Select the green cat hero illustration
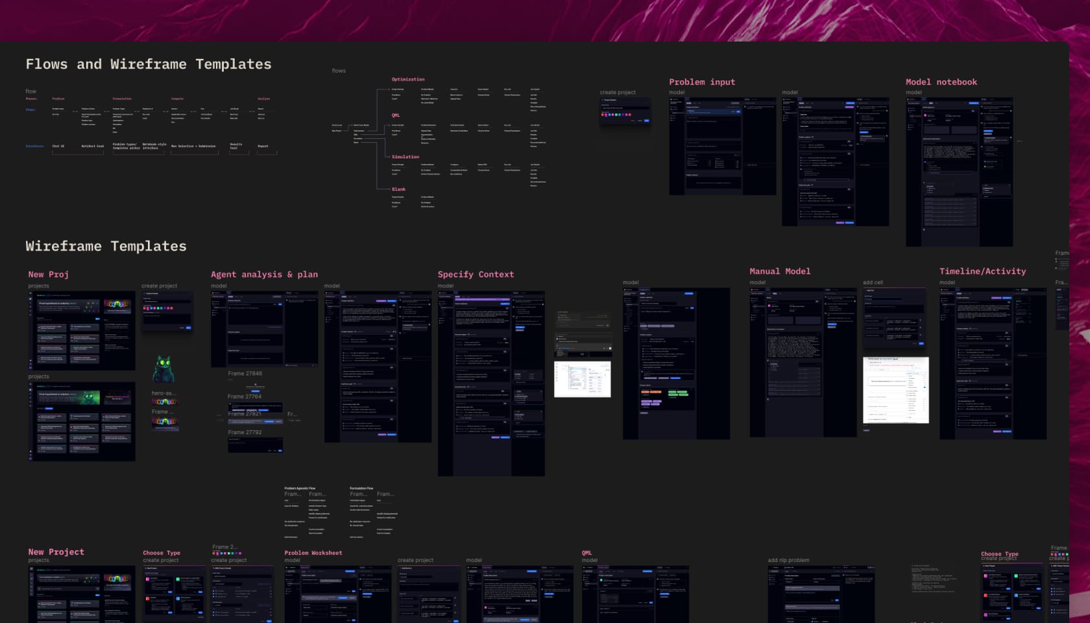The image size is (1090, 623). [163, 369]
